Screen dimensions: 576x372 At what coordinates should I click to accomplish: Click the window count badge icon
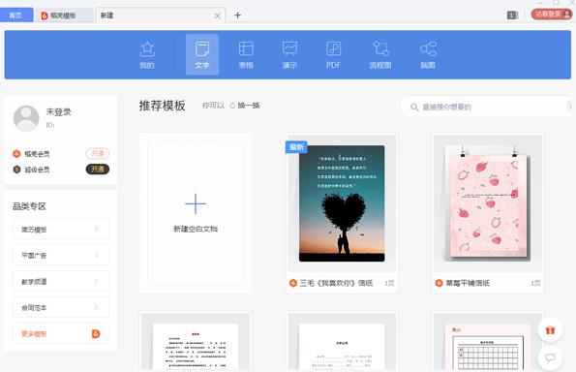click(511, 15)
